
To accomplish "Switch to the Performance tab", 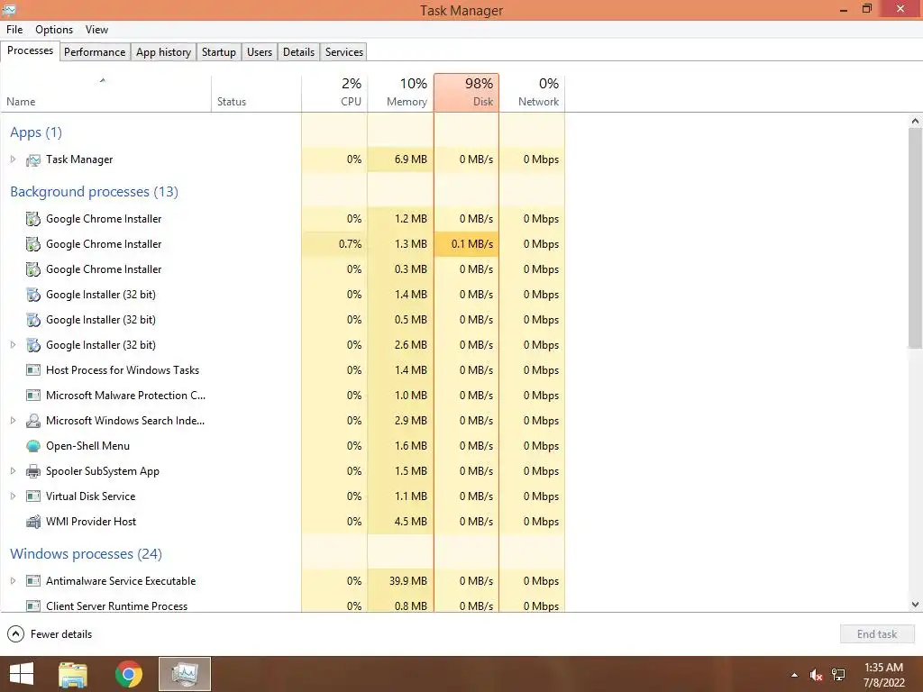I will tap(95, 52).
